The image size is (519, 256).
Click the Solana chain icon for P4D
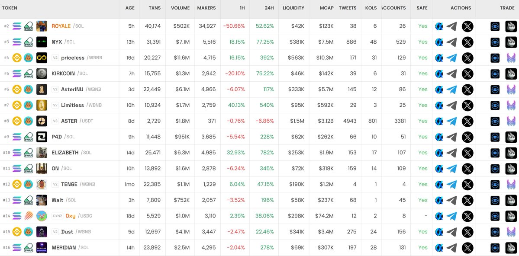(x=17, y=137)
